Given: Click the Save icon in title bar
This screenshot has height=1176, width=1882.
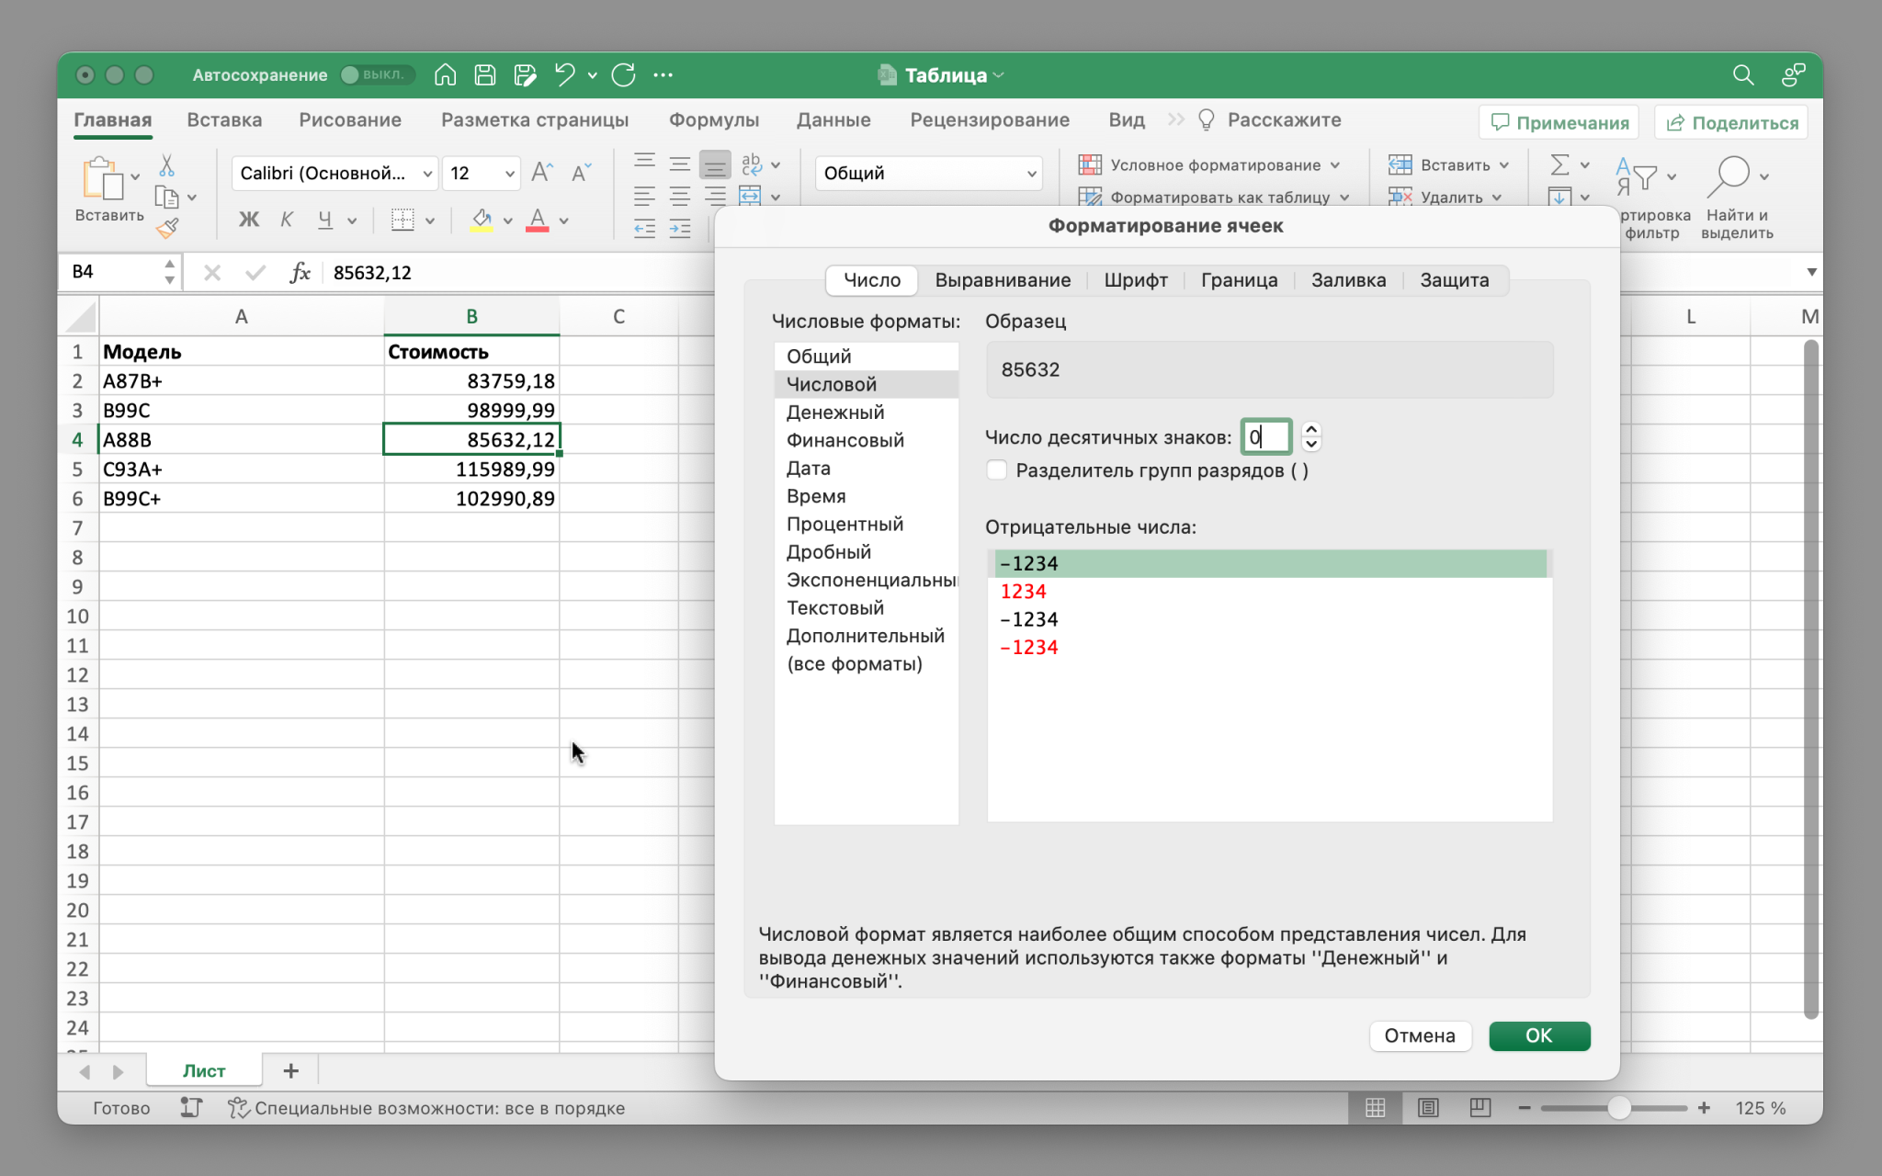Looking at the screenshot, I should (x=485, y=75).
